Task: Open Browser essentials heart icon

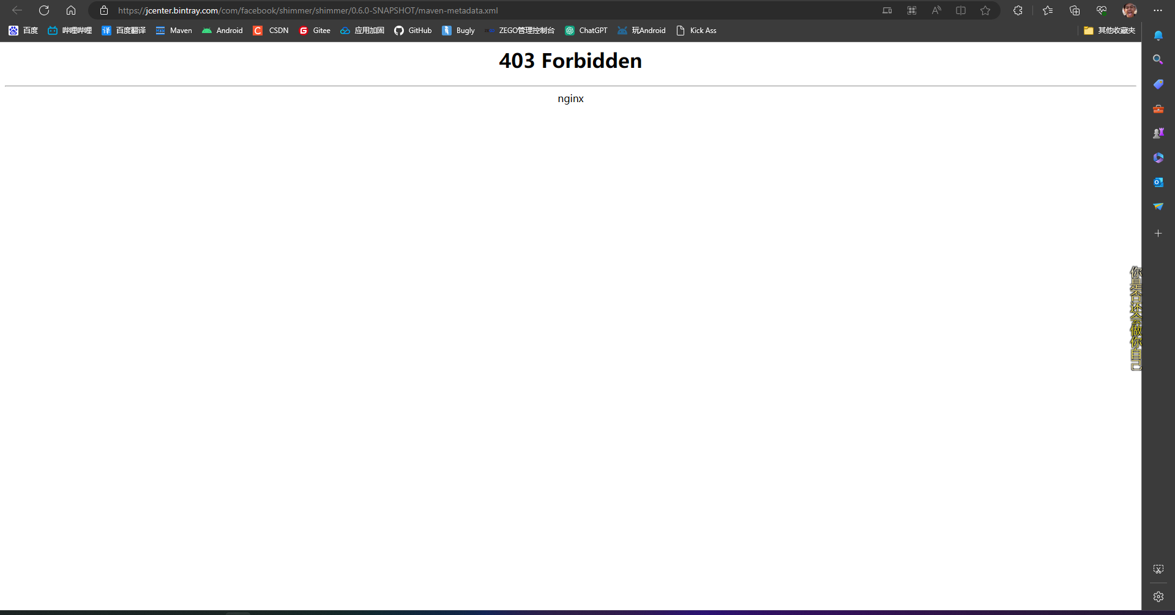Action: pos(1102,10)
